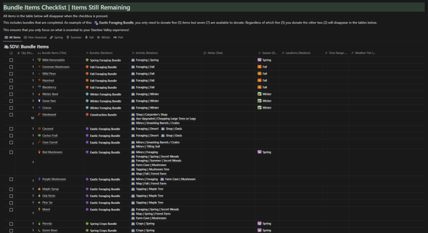Open the Non-Seasonal view tab
Viewport: 428px width, 233px height.
tap(35, 37)
